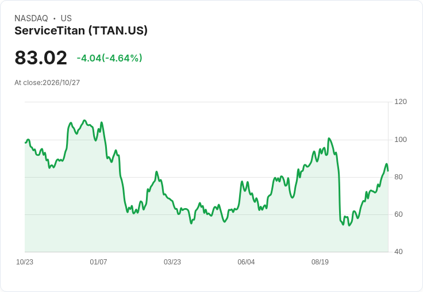Click the 80 y-axis price label
423x292 pixels.
coord(398,177)
